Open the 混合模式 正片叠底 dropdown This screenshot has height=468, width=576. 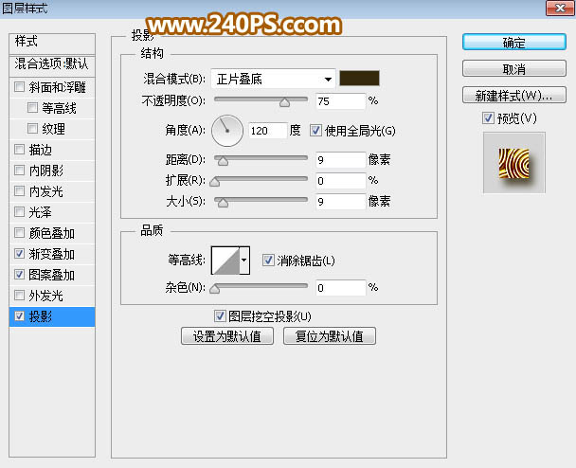(x=273, y=79)
